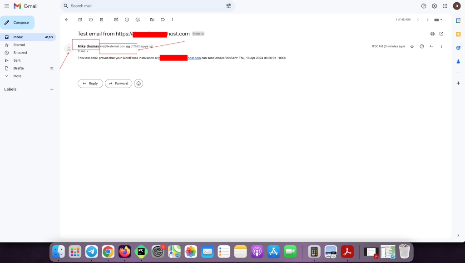The width and height of the screenshot is (465, 263).
Task: Go to the older conversation arrow
Action: (427, 20)
